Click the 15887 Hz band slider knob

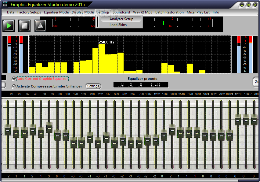246,120
